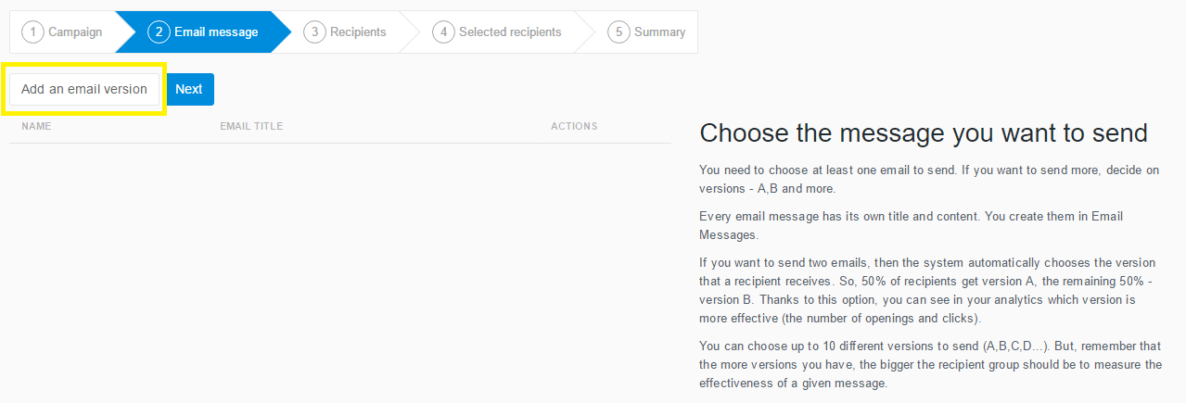Click the number 1 circle icon
Image resolution: width=1186 pixels, height=403 pixels.
[x=32, y=32]
